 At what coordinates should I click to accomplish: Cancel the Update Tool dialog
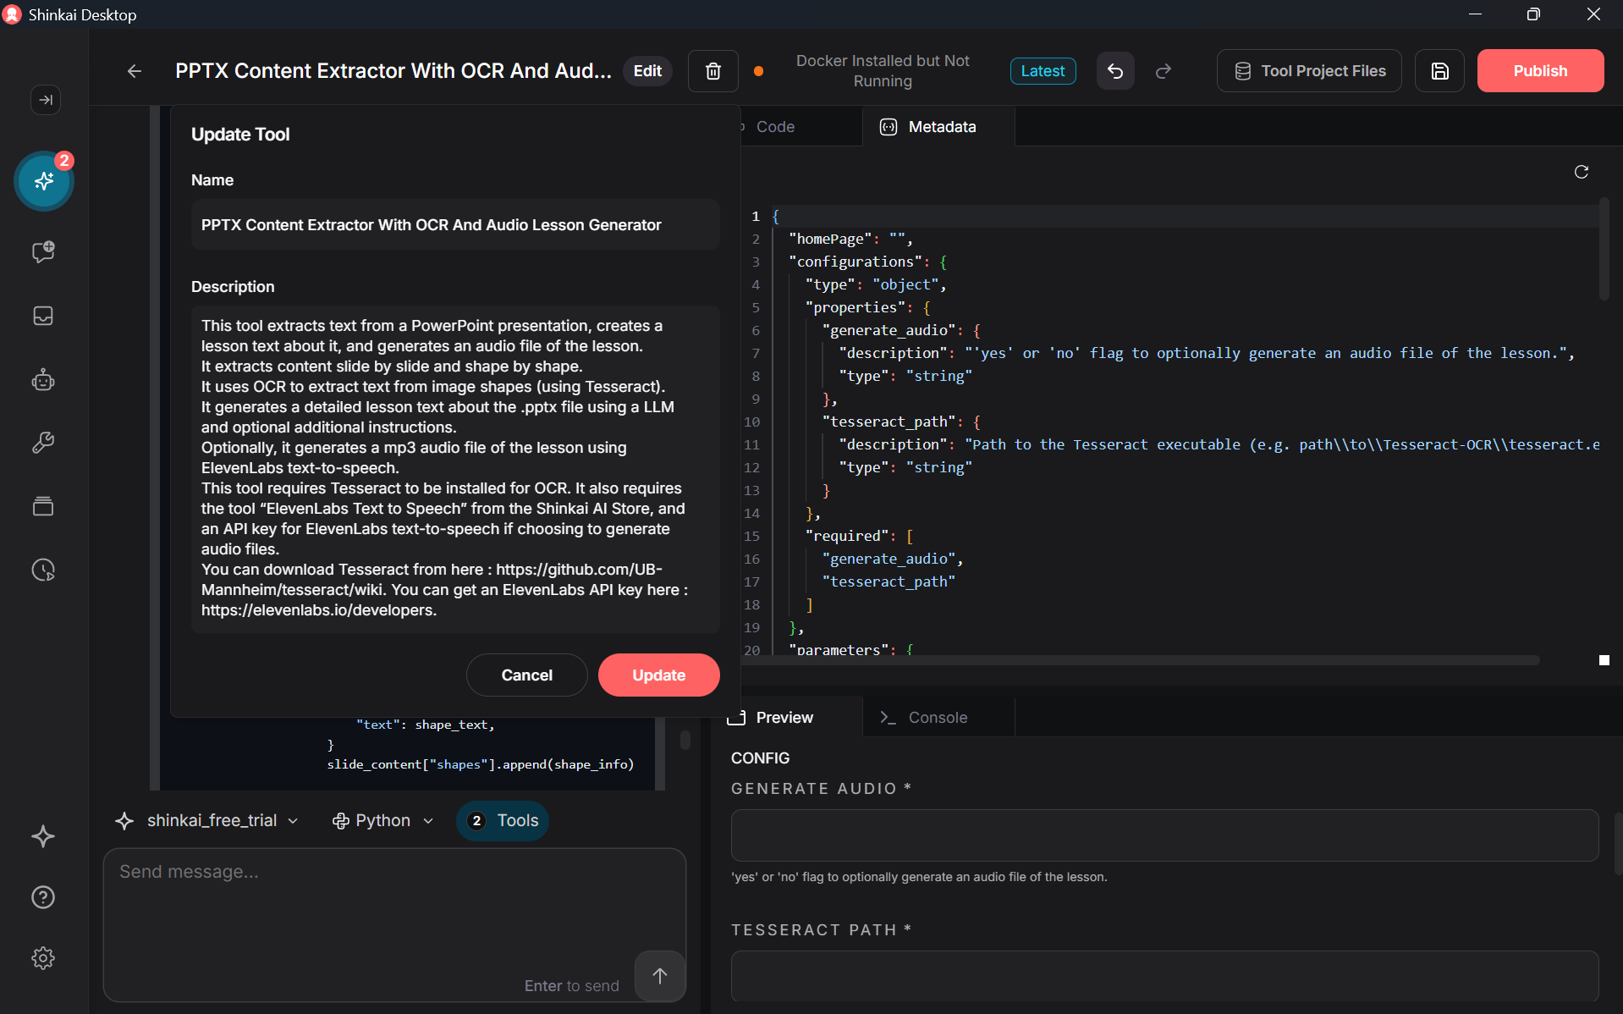[526, 675]
